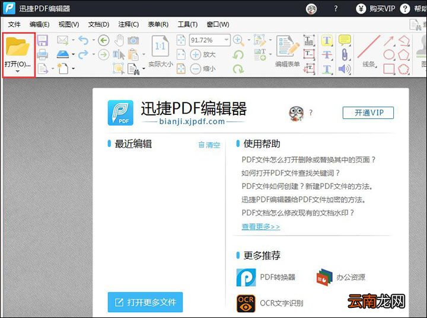This screenshot has width=427, height=318.
Task: Select the Oval shape tool
Action: point(389,54)
